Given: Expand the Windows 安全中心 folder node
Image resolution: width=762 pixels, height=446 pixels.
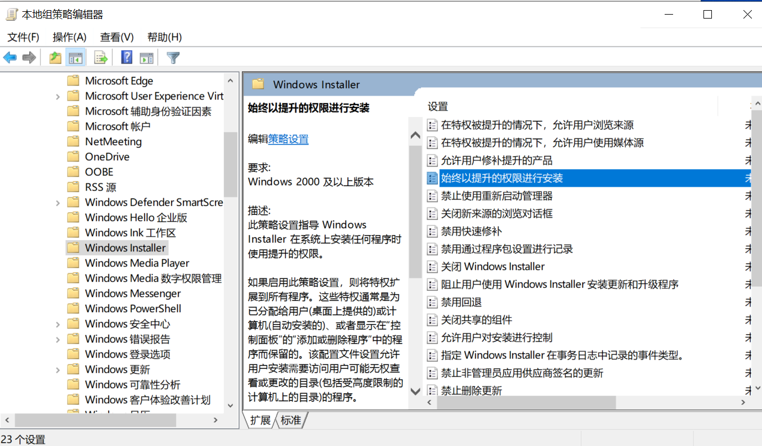Looking at the screenshot, I should coord(58,324).
